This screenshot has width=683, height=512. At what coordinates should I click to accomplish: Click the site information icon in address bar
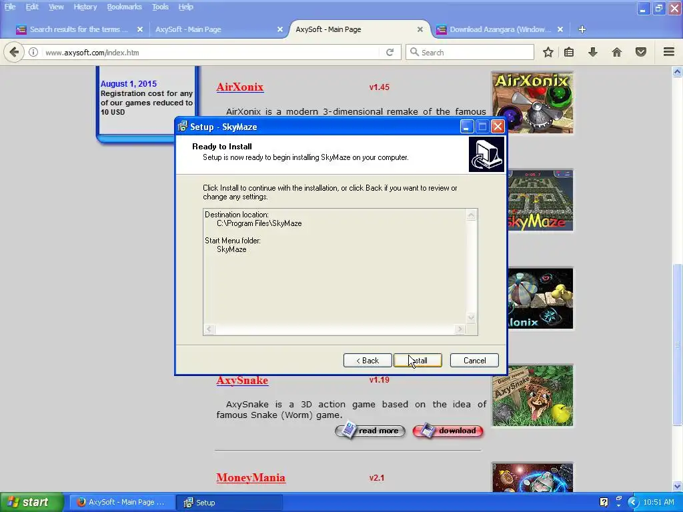point(33,52)
